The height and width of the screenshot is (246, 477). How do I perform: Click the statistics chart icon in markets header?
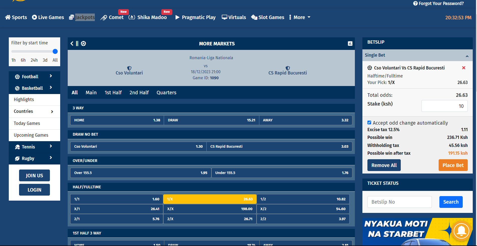[350, 44]
